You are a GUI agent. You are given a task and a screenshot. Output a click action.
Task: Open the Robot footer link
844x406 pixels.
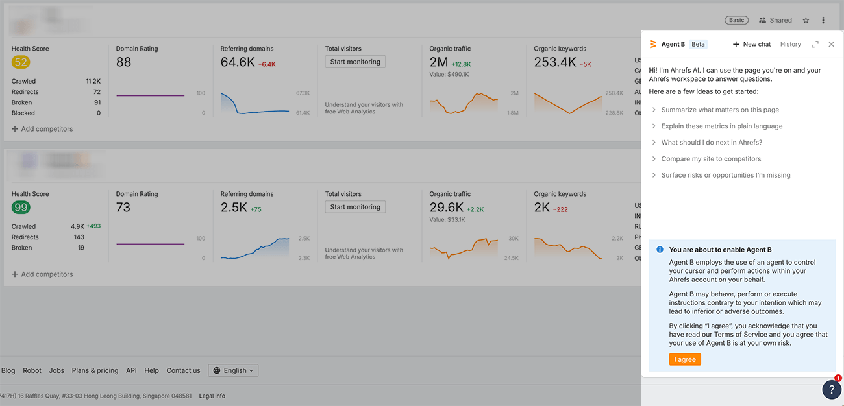(x=32, y=370)
